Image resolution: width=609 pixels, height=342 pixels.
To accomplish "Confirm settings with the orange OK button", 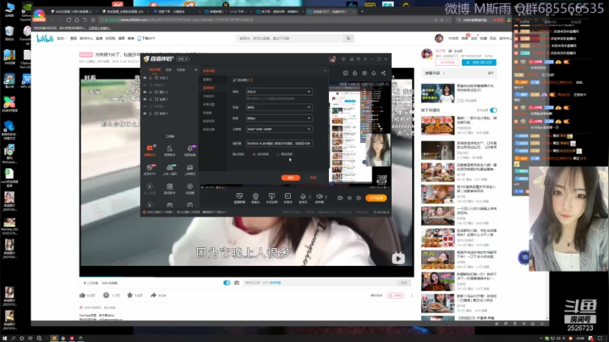I will coord(290,178).
